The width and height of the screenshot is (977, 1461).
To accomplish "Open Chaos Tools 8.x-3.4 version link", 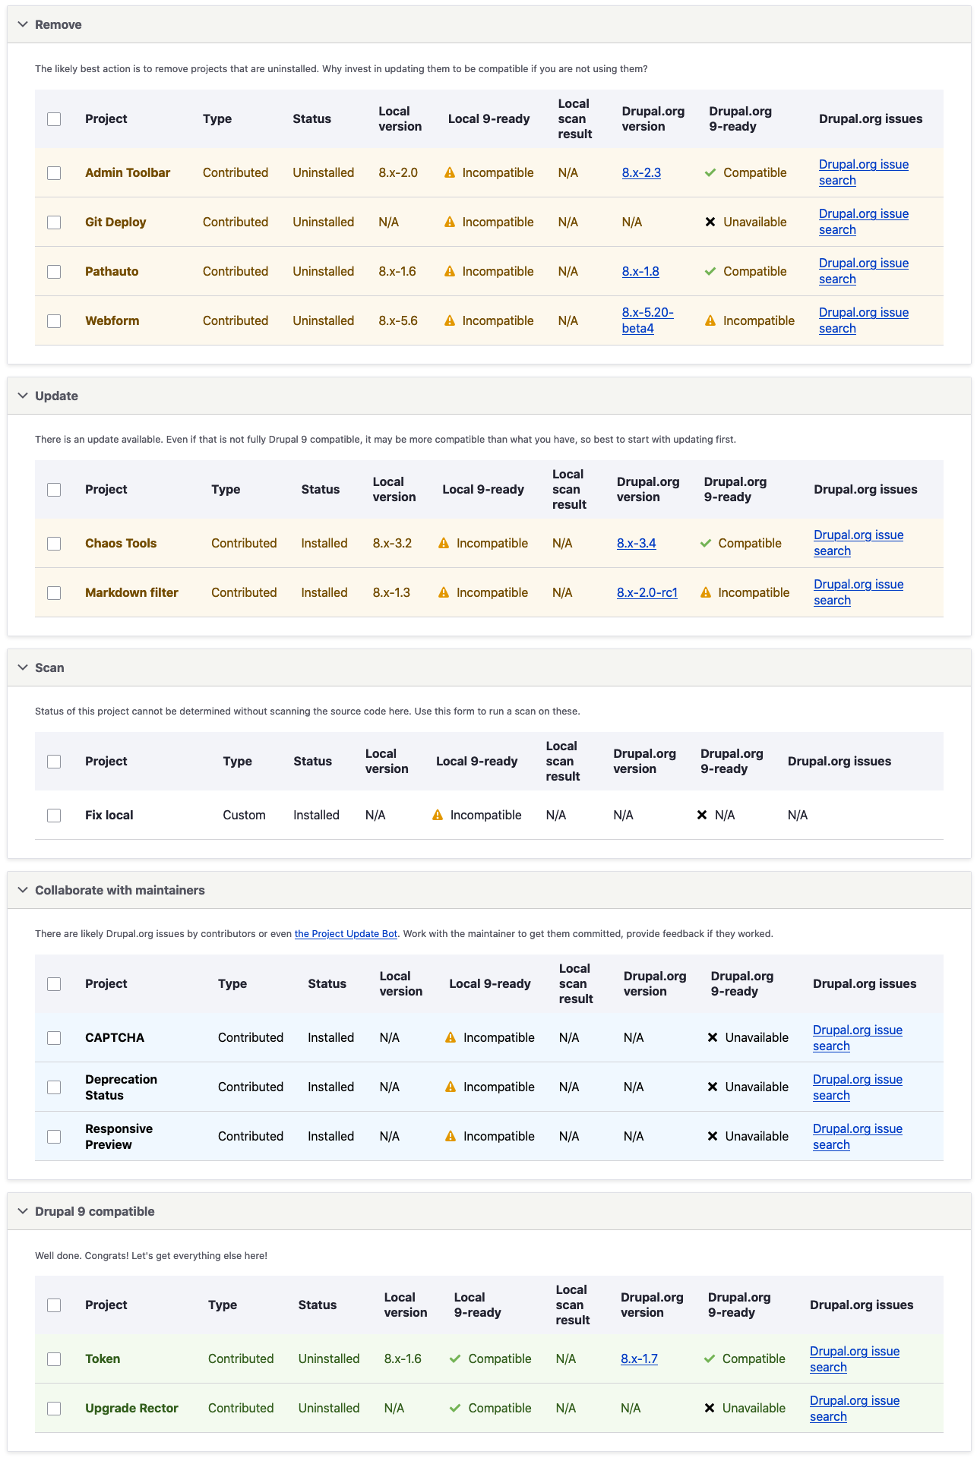I will pos(637,543).
